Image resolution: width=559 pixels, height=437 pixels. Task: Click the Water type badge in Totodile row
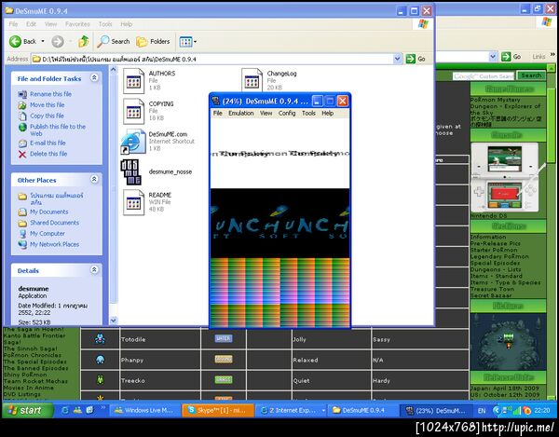pyautogui.click(x=224, y=338)
